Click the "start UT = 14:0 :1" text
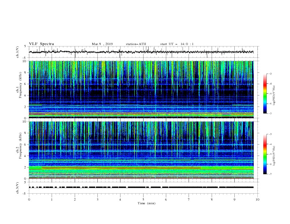Viewport: 290px width, 224px height. pyautogui.click(x=177, y=44)
